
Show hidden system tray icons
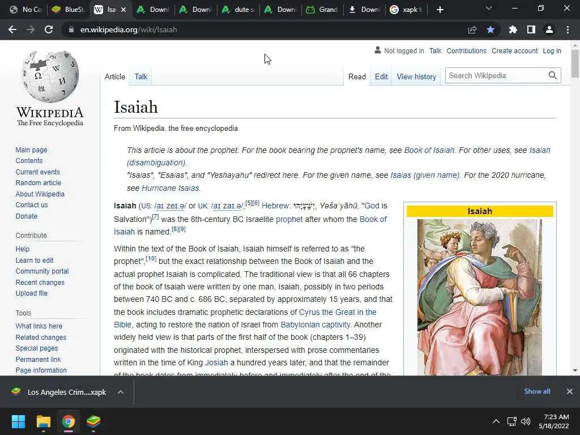(496, 421)
